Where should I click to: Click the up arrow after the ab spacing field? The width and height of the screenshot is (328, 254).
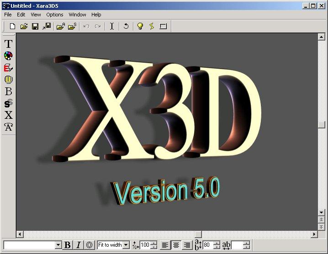pyautogui.click(x=247, y=243)
